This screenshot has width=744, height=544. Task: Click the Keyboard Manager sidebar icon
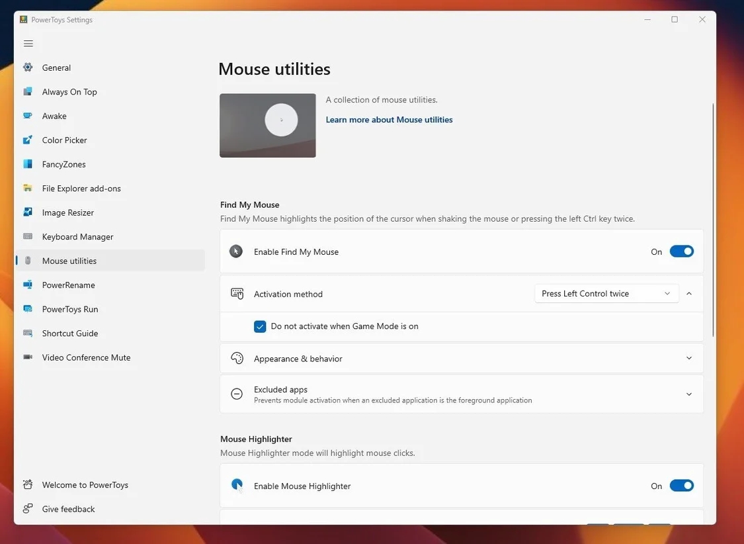[x=28, y=237]
